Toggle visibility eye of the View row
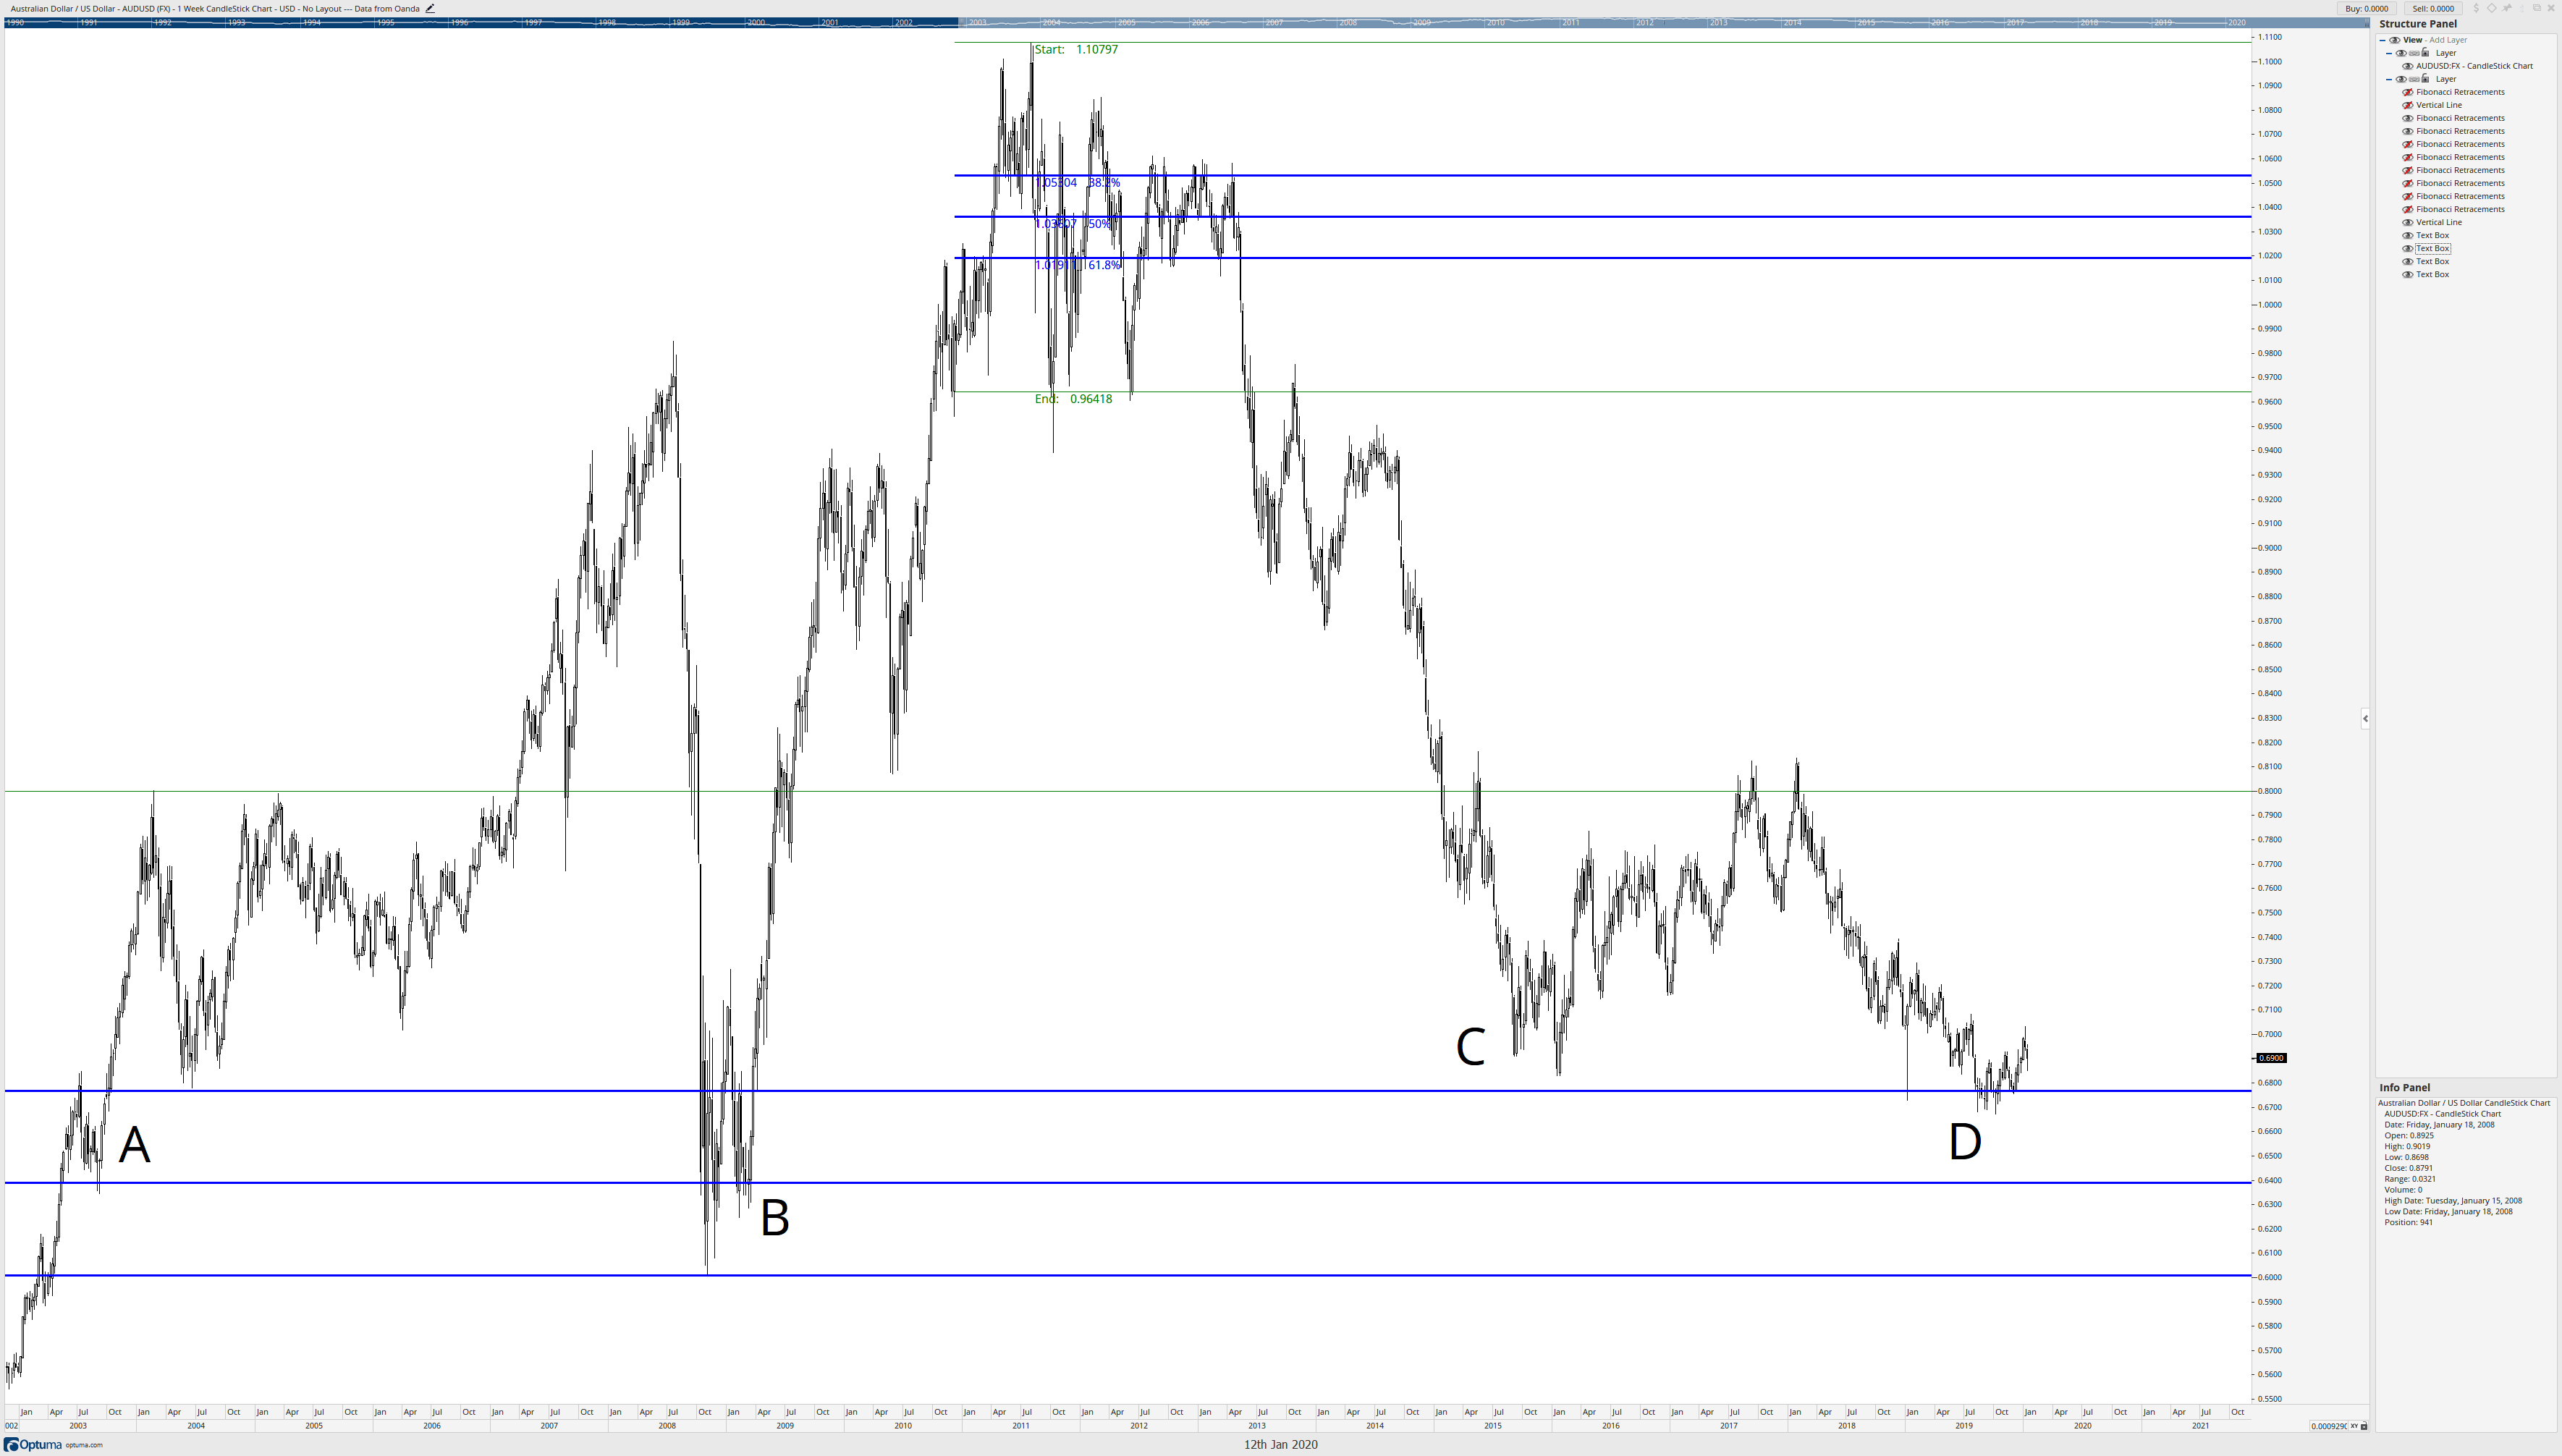 coord(2395,40)
